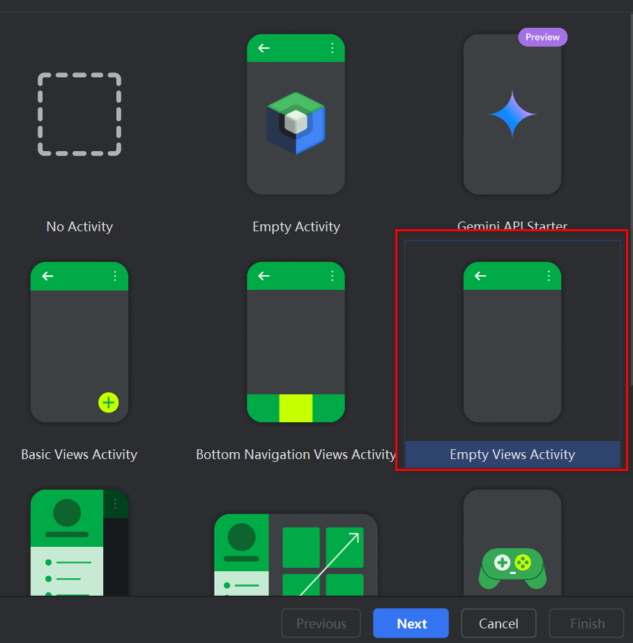Choose the Bottom Navigation Views Activity preview
Image resolution: width=633 pixels, height=643 pixels.
point(296,342)
